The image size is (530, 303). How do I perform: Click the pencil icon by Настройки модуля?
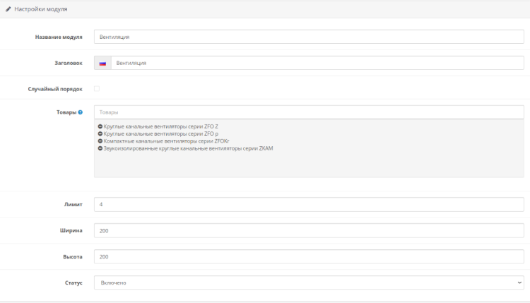8,8
